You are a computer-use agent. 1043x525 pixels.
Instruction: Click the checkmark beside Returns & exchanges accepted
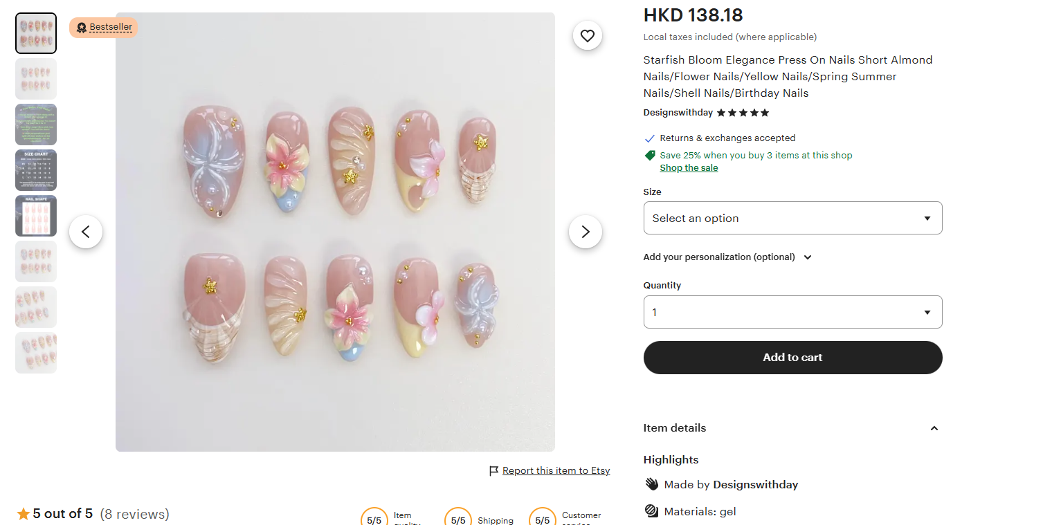tap(649, 138)
